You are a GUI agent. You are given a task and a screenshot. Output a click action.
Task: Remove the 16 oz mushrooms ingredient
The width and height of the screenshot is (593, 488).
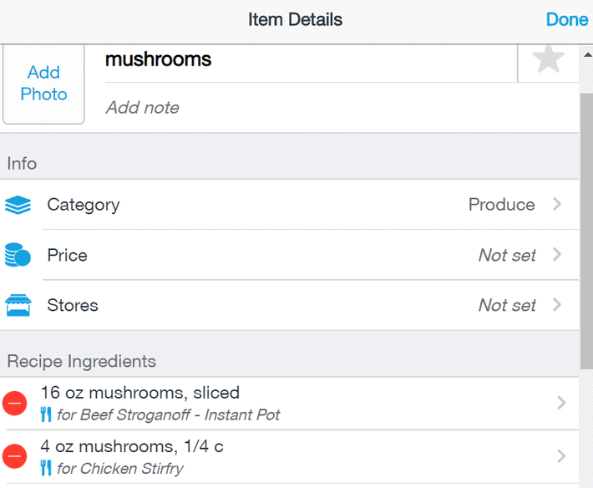click(x=15, y=403)
